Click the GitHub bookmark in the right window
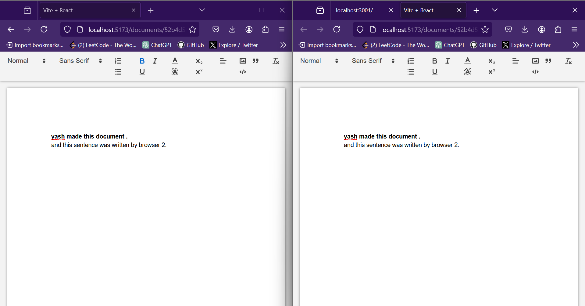 [x=483, y=45]
